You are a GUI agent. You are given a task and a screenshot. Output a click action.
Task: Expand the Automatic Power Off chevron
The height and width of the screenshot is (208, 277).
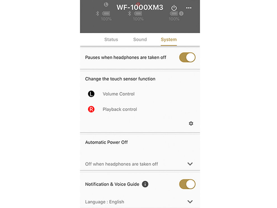pyautogui.click(x=190, y=164)
